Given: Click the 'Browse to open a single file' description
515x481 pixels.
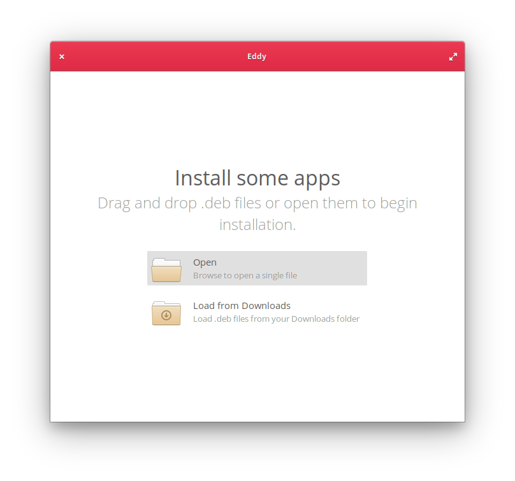Looking at the screenshot, I should coord(245,276).
